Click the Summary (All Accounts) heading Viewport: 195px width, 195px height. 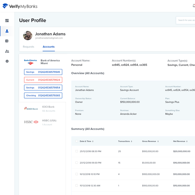coord(88,129)
